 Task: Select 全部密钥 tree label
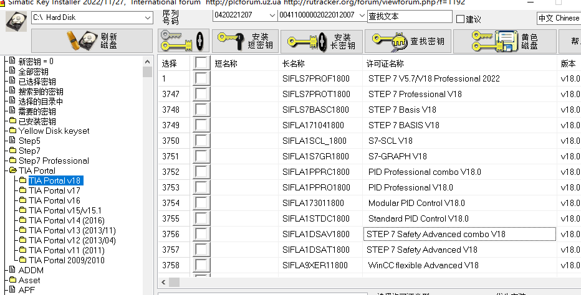33,71
